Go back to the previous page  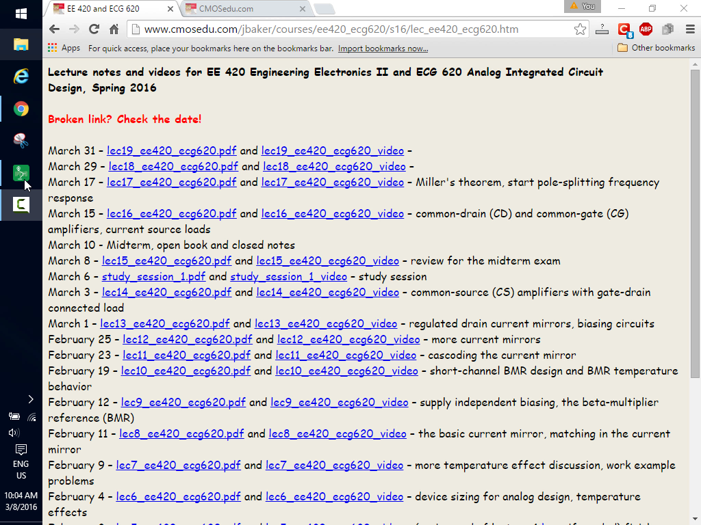[x=55, y=29]
